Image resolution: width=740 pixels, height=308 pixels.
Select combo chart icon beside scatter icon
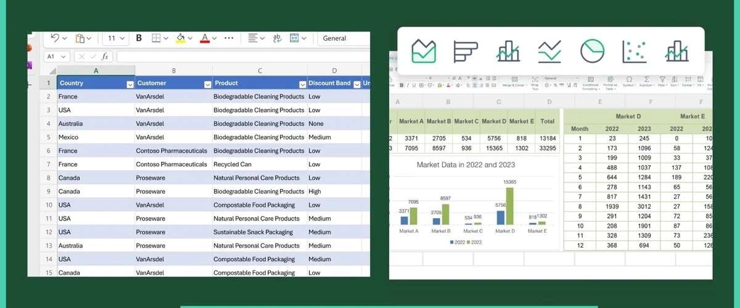click(676, 51)
